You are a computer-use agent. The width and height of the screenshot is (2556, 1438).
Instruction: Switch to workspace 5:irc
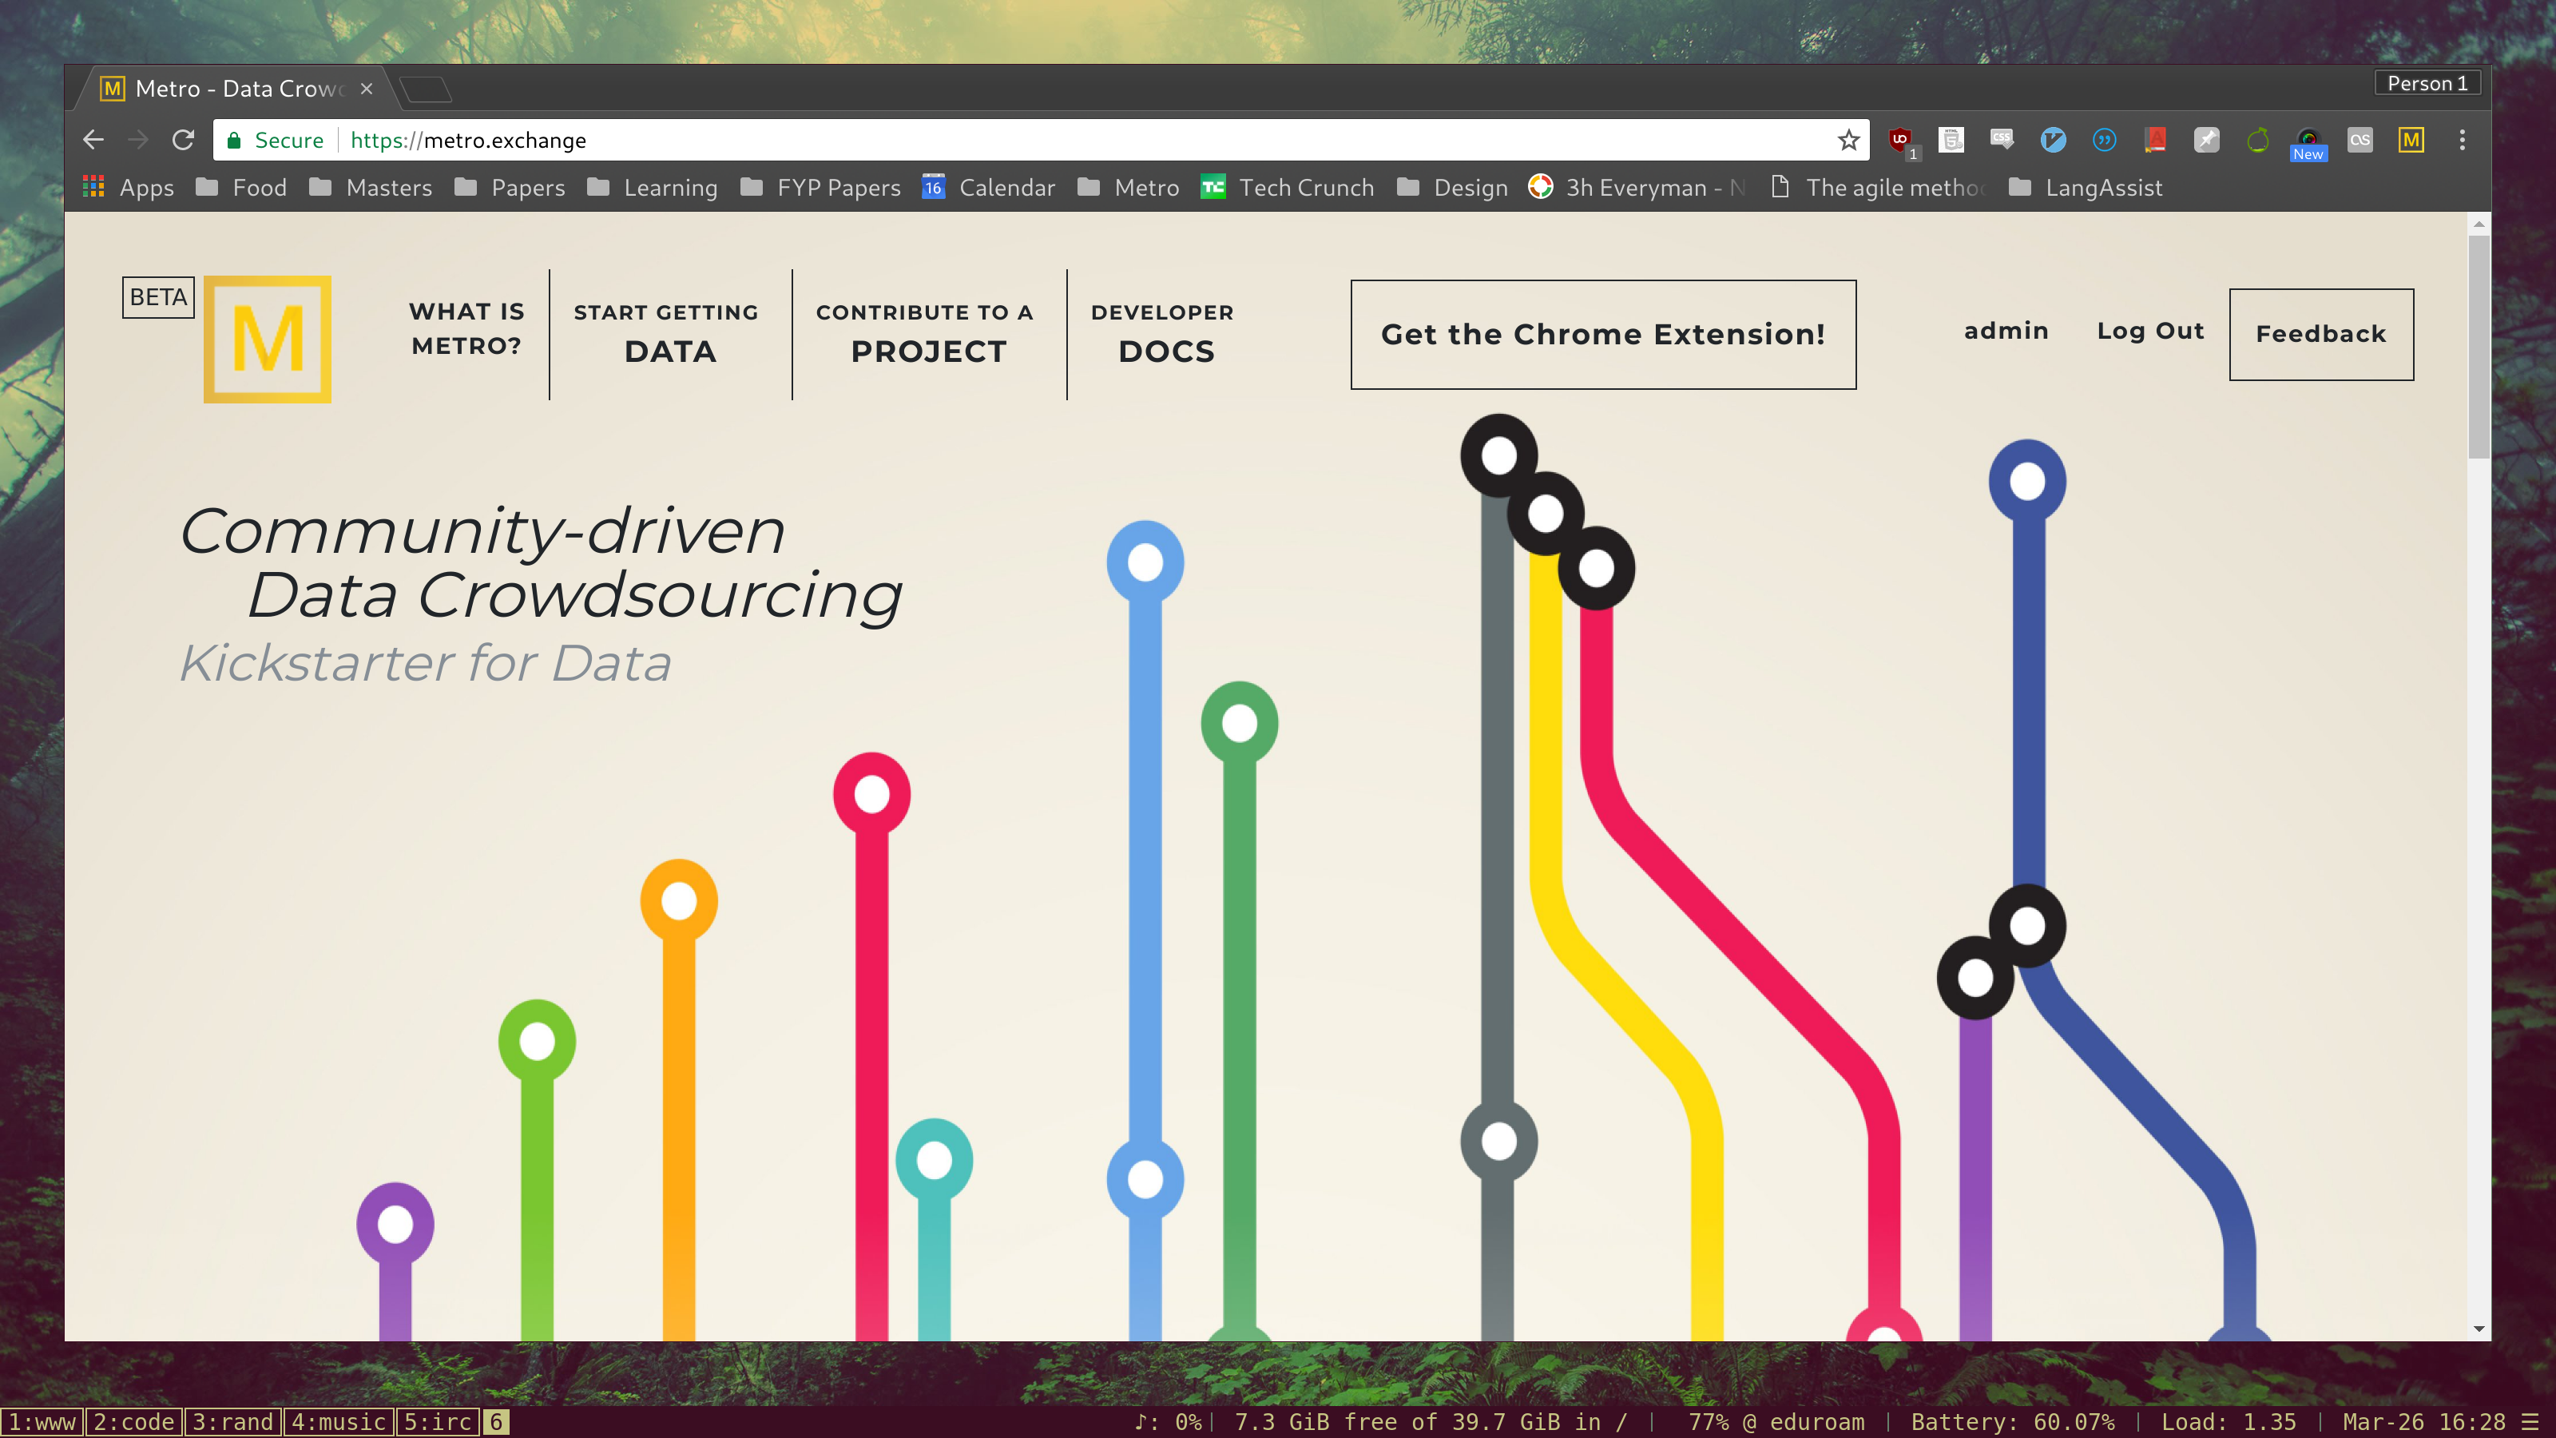438,1422
